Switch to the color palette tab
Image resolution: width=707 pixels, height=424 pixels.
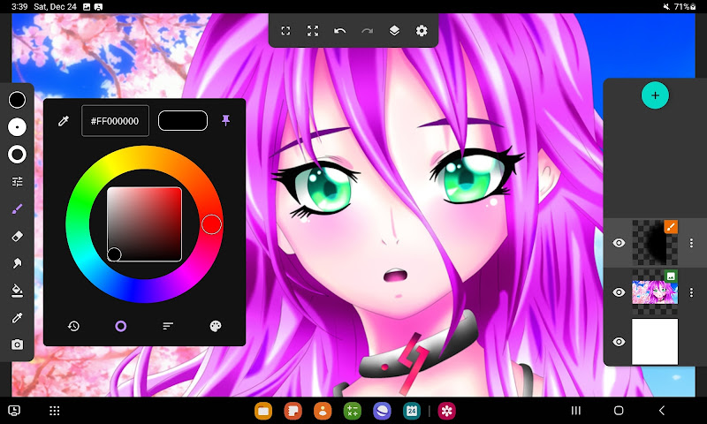coord(215,326)
